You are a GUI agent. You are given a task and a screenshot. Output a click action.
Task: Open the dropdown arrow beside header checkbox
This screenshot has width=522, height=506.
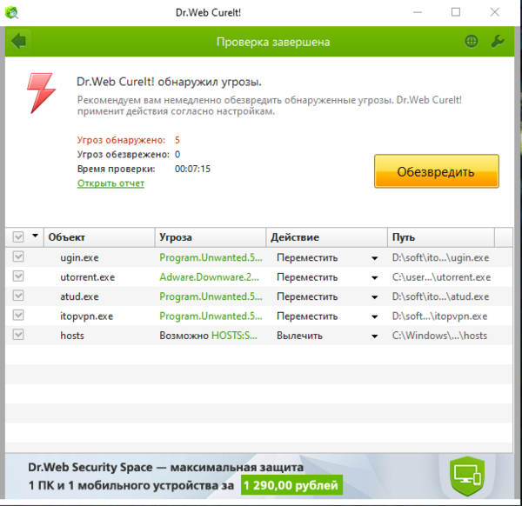tap(35, 236)
